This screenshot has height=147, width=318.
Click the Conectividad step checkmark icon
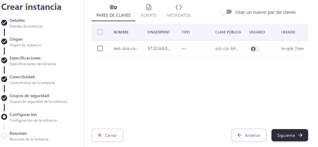[4, 79]
